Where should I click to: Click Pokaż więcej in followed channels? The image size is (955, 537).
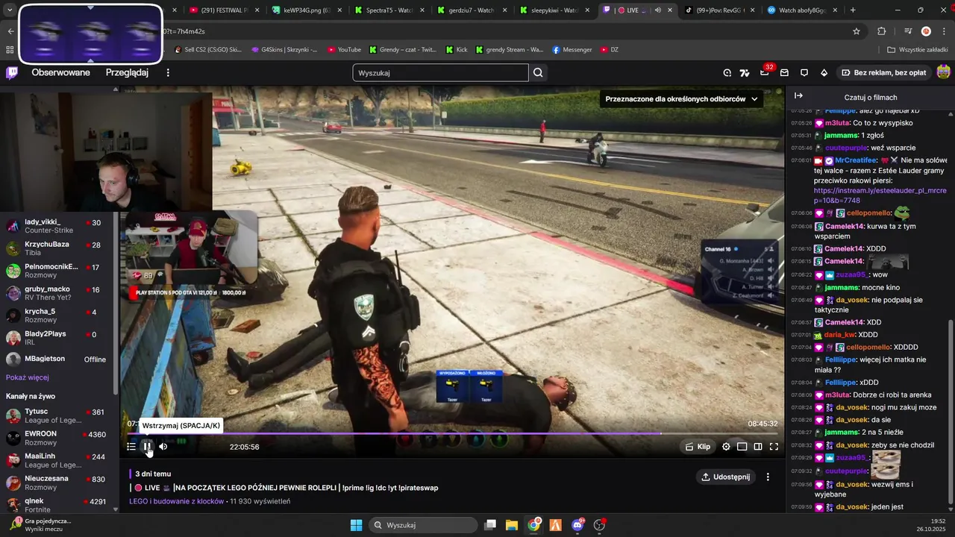click(x=28, y=377)
